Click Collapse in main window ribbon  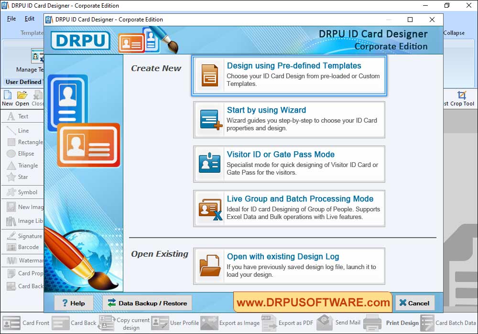[x=454, y=33]
